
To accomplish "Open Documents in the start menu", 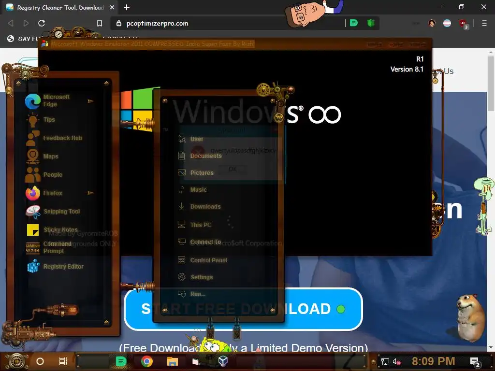I will [200, 156].
